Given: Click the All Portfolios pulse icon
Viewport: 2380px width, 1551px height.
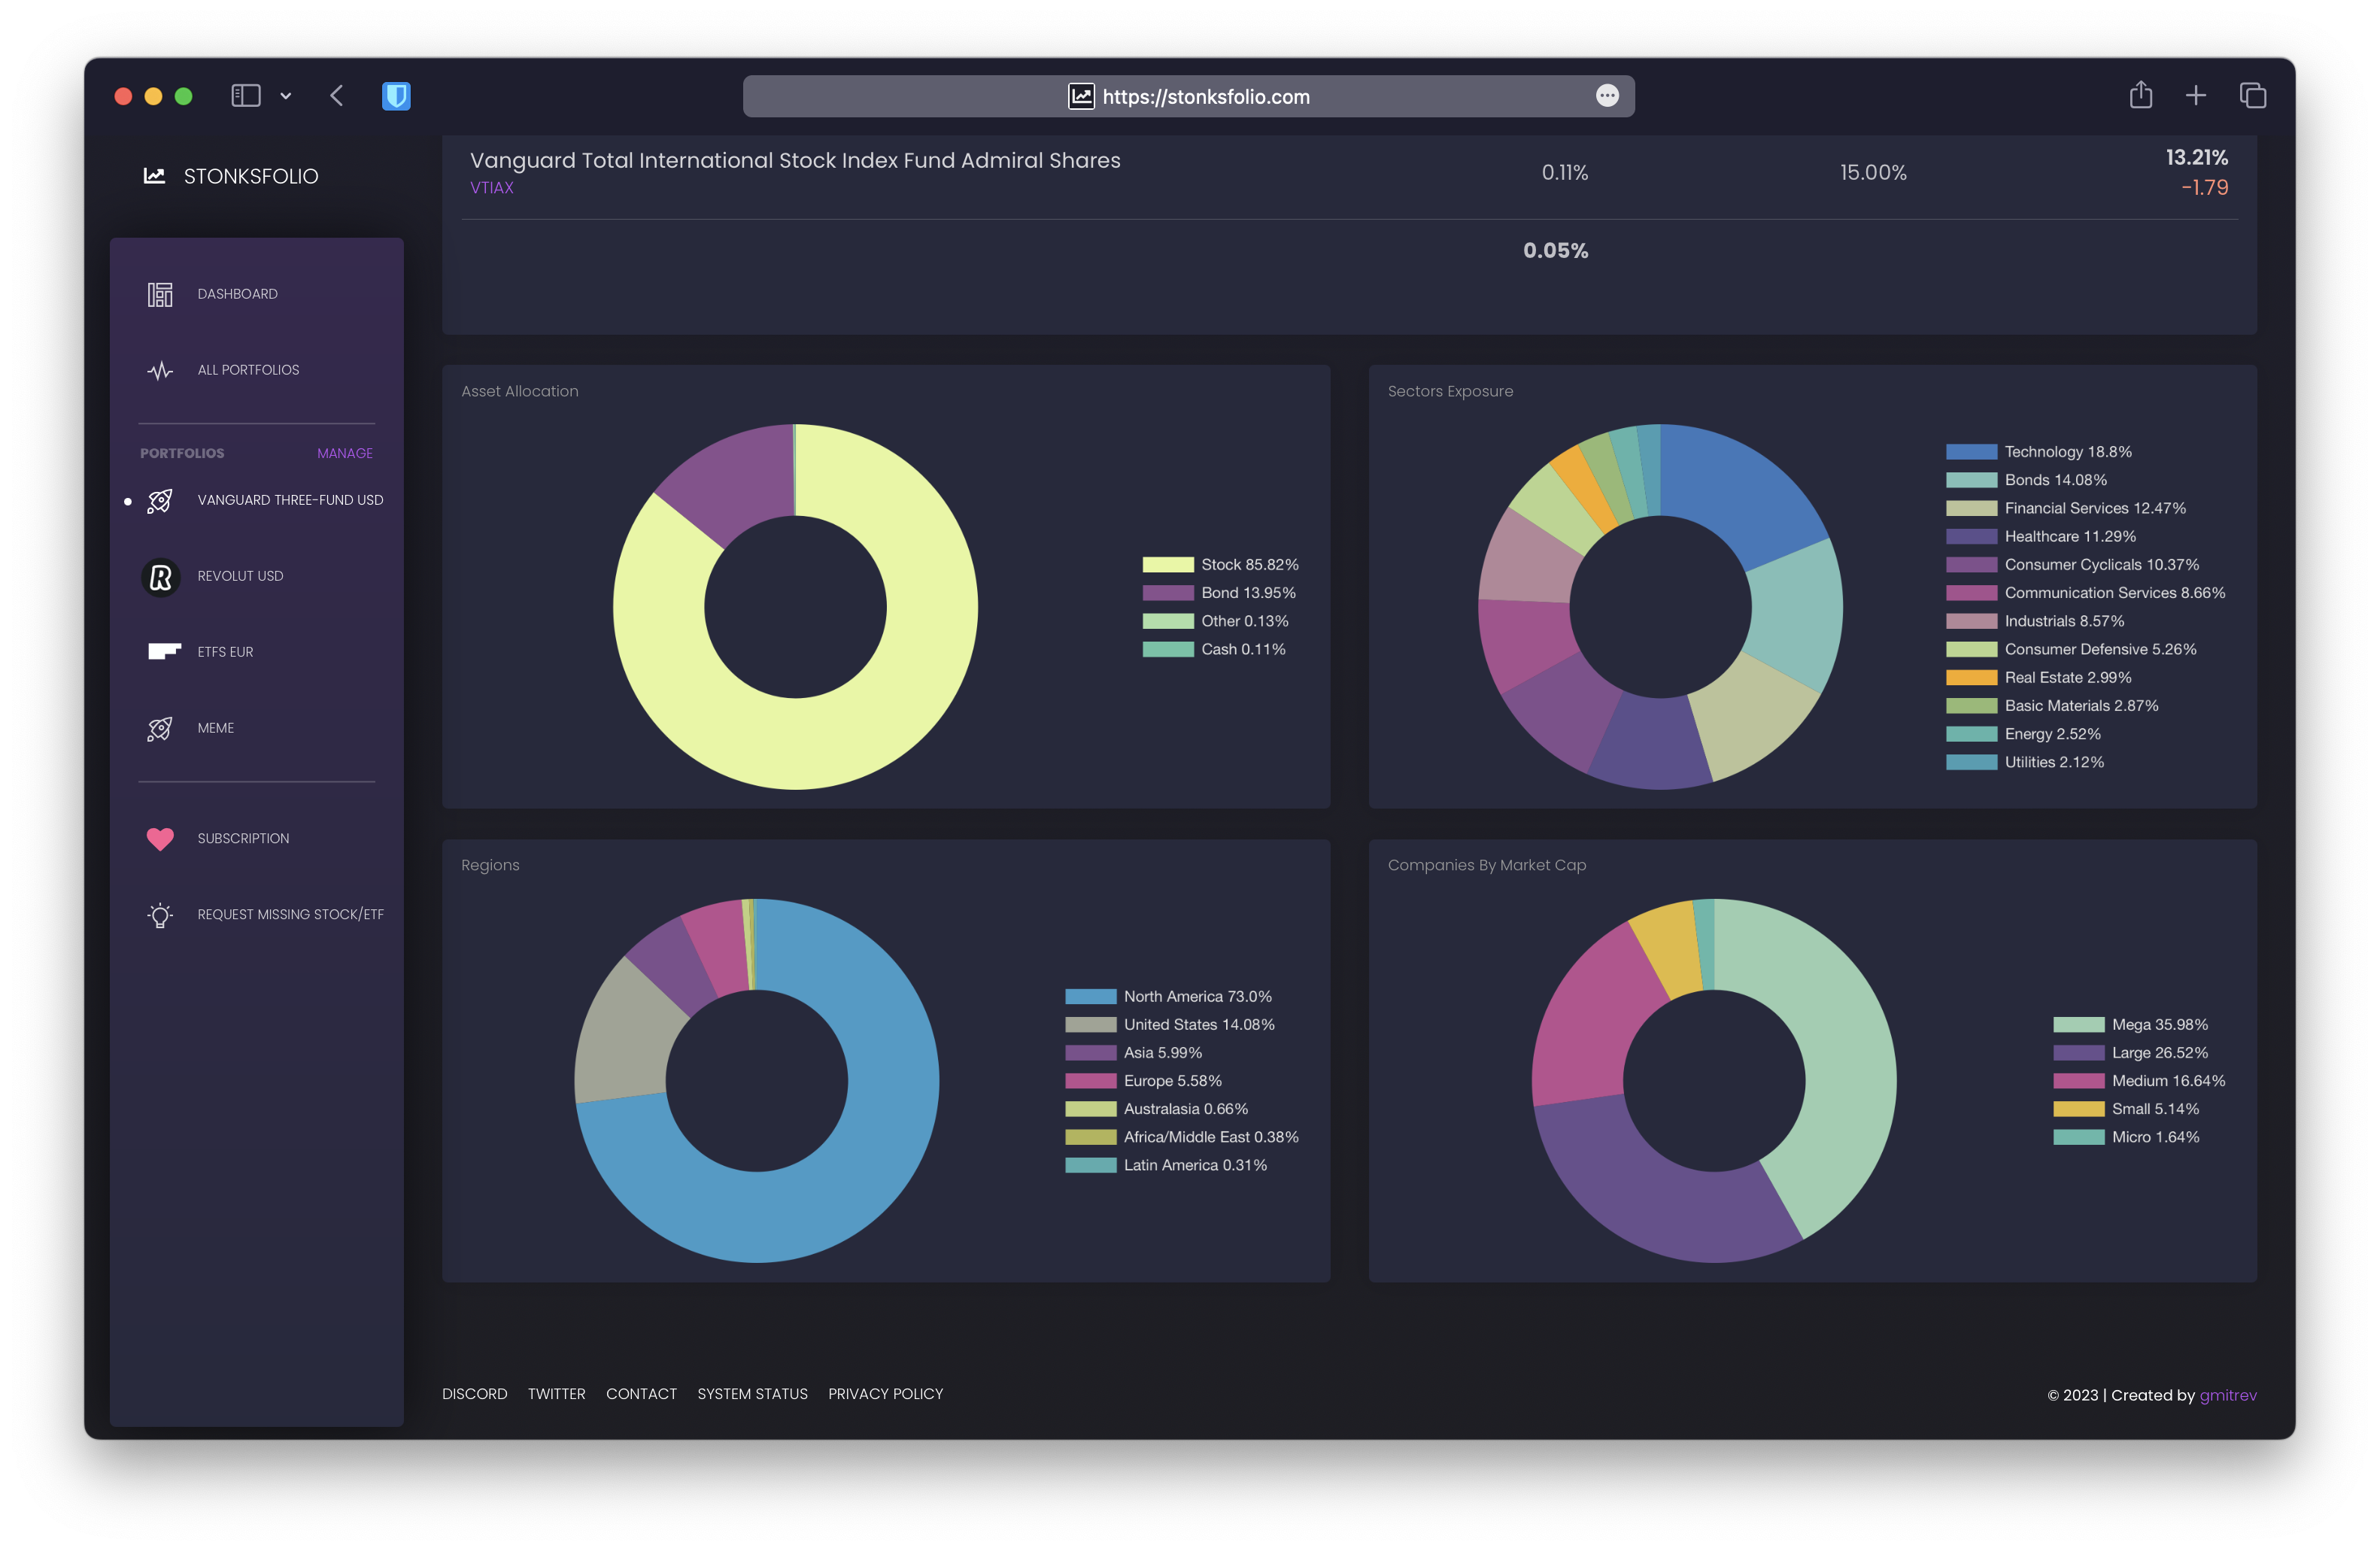Looking at the screenshot, I should 160,370.
